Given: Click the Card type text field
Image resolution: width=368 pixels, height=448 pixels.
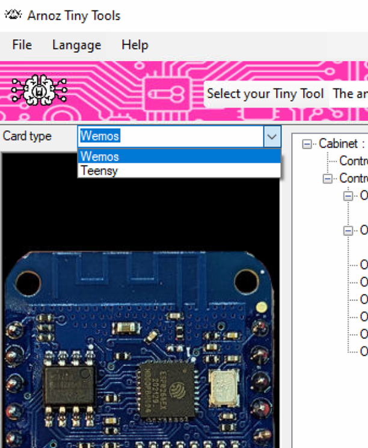Looking at the screenshot, I should coord(170,136).
